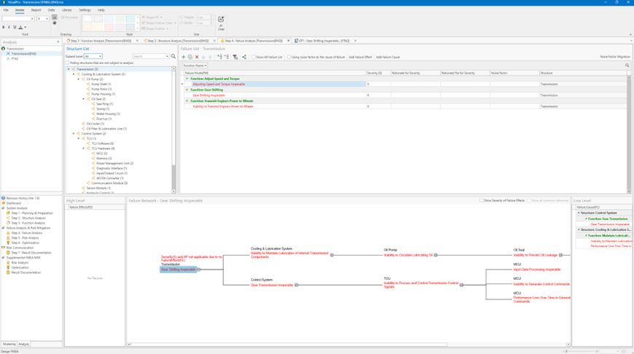Click the green circular copy icon
The image size is (634, 354).
coord(190,57)
